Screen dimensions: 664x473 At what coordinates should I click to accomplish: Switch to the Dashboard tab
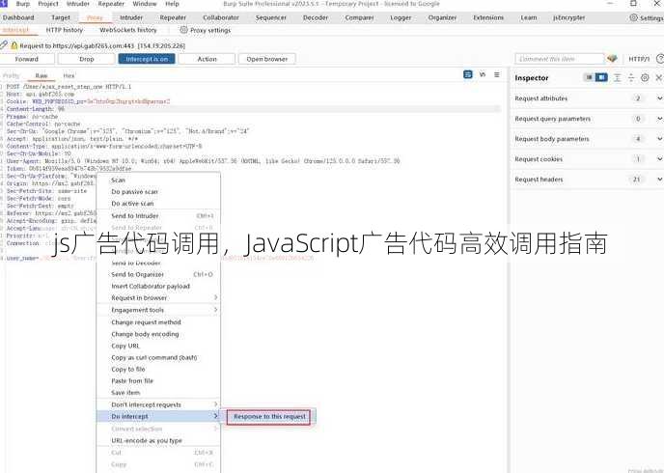tap(18, 17)
